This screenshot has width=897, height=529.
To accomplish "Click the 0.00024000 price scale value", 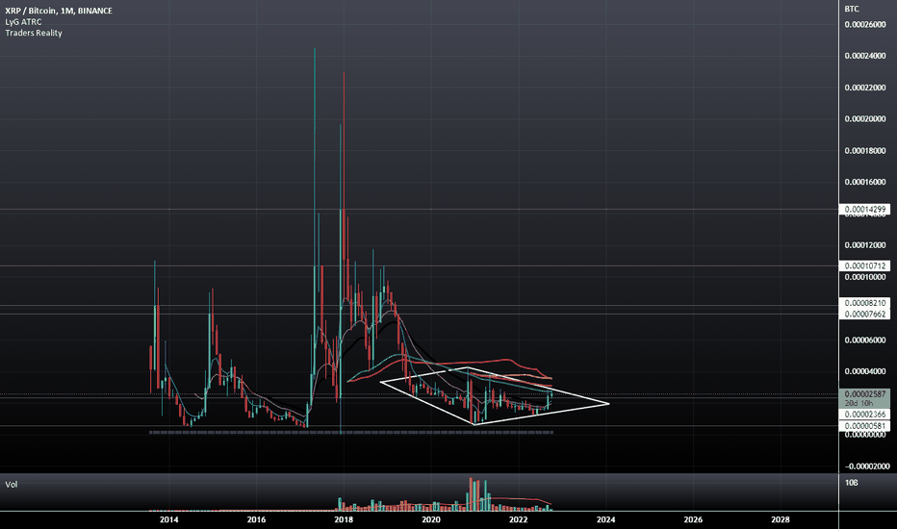I will [865, 56].
